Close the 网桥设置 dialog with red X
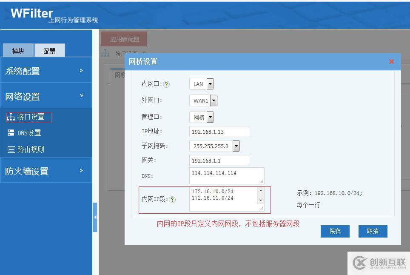The height and width of the screenshot is (275, 410). pyautogui.click(x=391, y=61)
